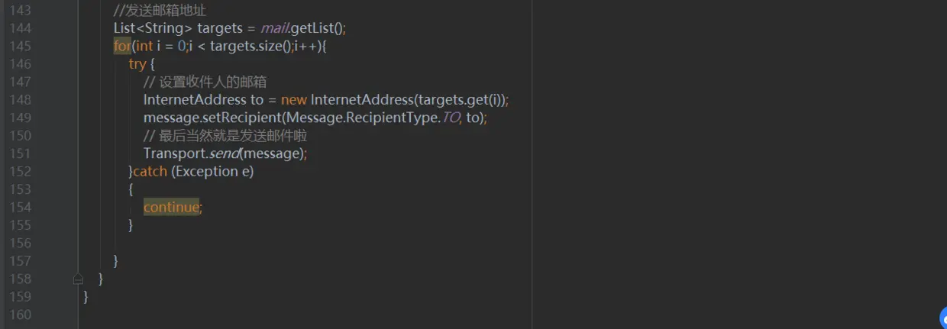Click line number 160 in the gutter
Screen dimensions: 947x329
(x=19, y=314)
